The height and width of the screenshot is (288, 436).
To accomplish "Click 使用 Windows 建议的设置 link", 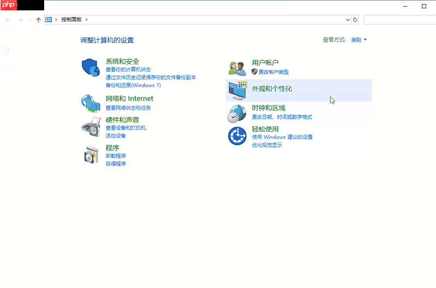I will (x=282, y=137).
